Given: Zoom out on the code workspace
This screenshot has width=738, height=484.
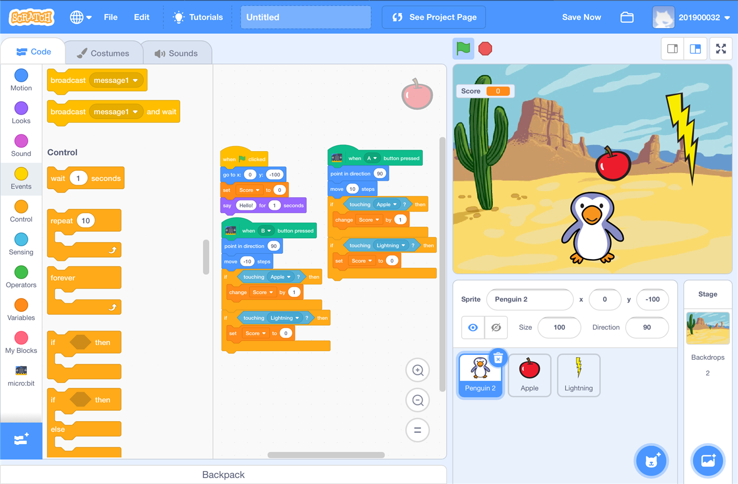Looking at the screenshot, I should (x=417, y=400).
